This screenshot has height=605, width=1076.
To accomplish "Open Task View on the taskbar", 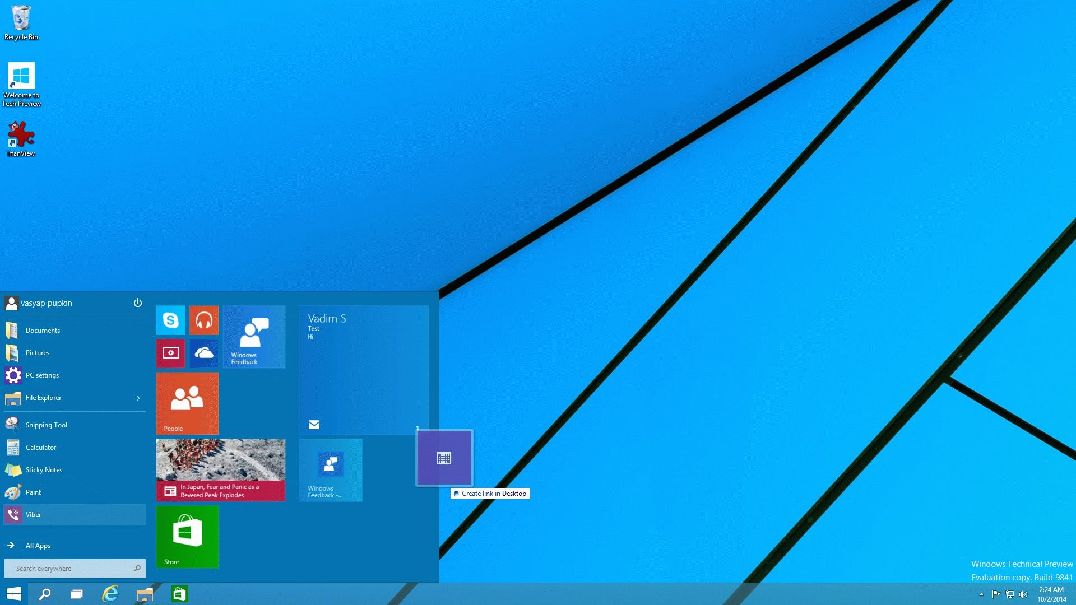I will (x=77, y=594).
